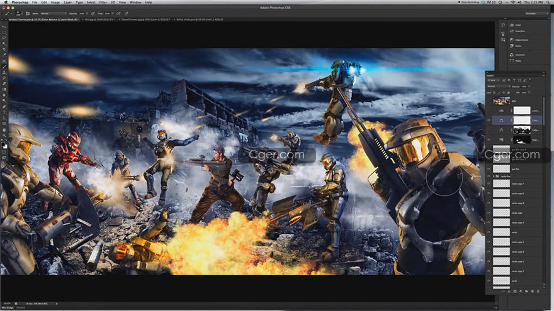Hide the gun fire layer
This screenshot has height=311, width=554.
(x=489, y=169)
